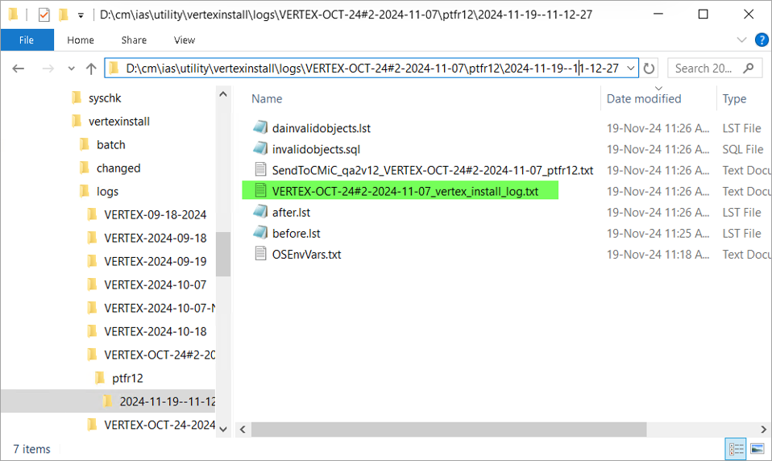Screen dimensions: 772x461
Task: Click the dainvalidobjects.lst file name
Action: 322,129
